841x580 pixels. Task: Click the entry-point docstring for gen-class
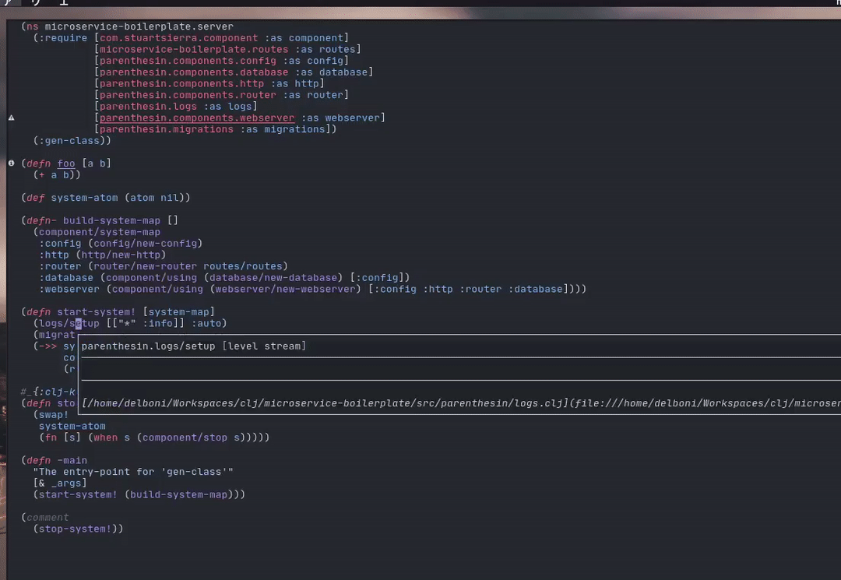point(133,472)
